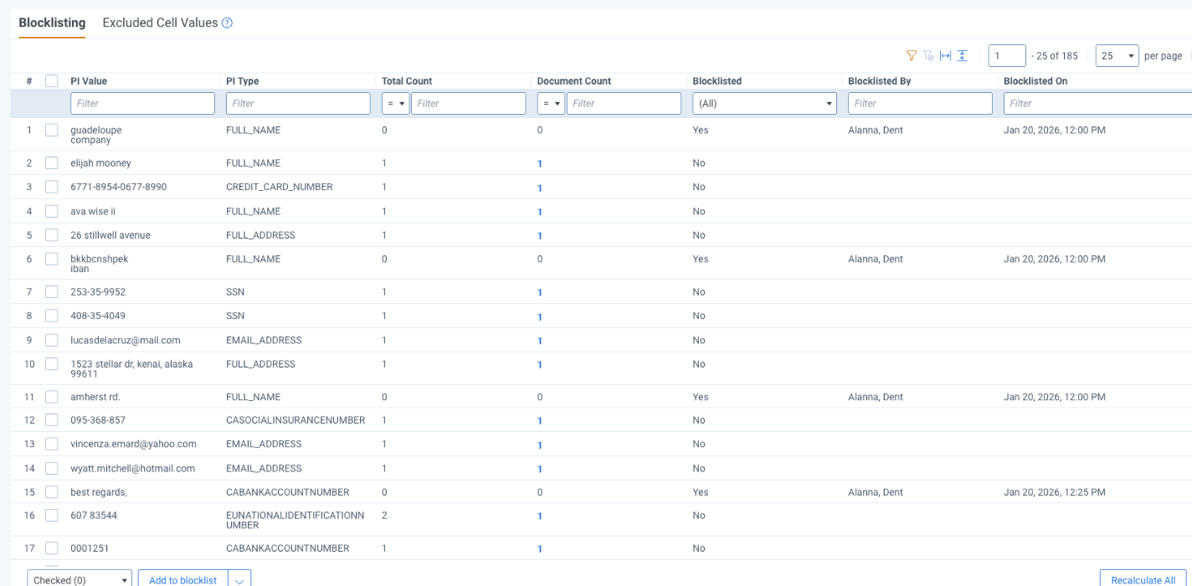Screen dimensions: 1192x586
Task: Click the vincenza.emard@yahoo.com cell
Action: [133, 444]
